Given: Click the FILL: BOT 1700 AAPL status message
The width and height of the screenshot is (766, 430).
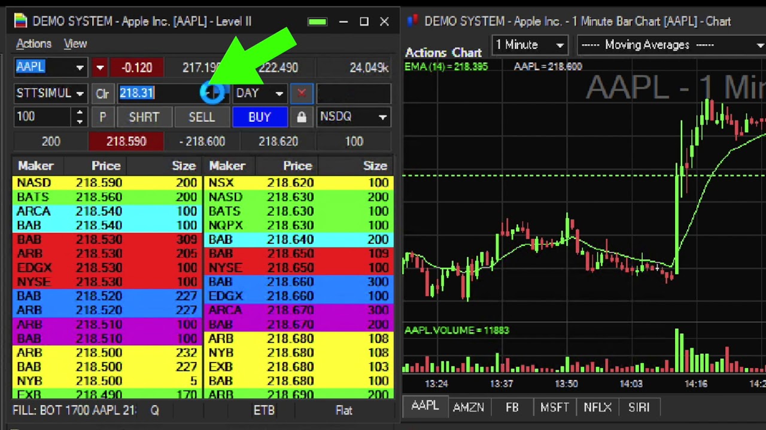Looking at the screenshot, I should [x=74, y=410].
